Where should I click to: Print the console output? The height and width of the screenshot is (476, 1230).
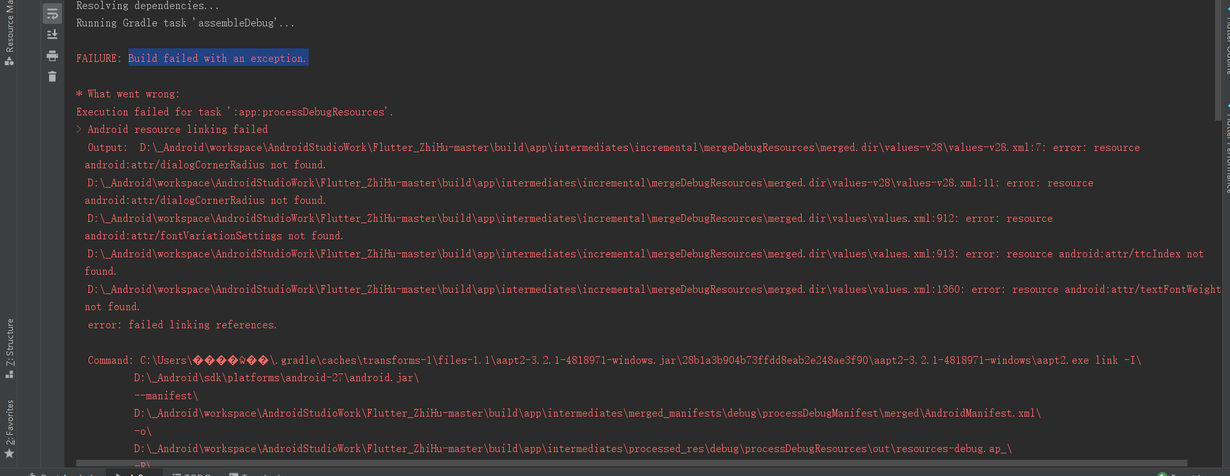click(52, 55)
